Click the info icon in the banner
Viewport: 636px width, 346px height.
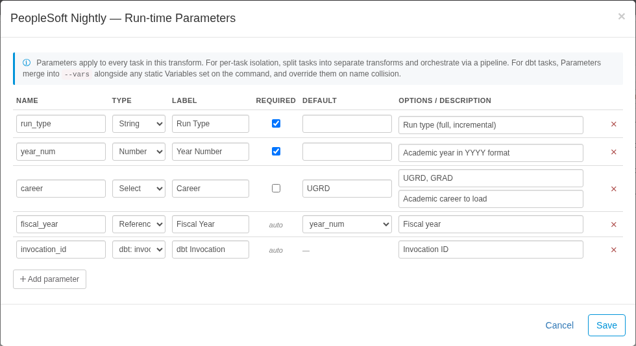point(27,63)
